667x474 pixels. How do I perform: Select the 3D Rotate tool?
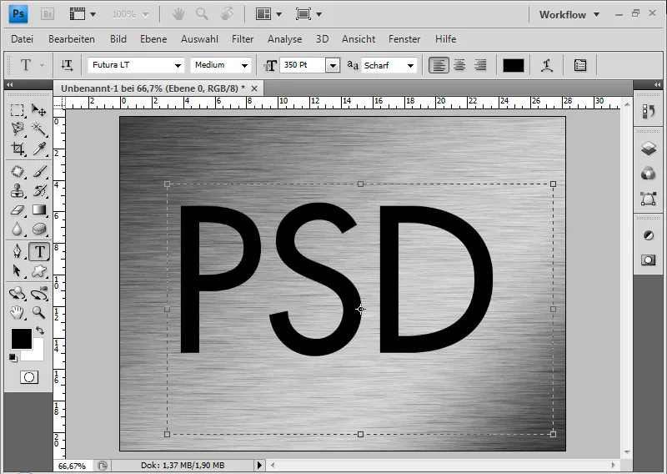17,294
